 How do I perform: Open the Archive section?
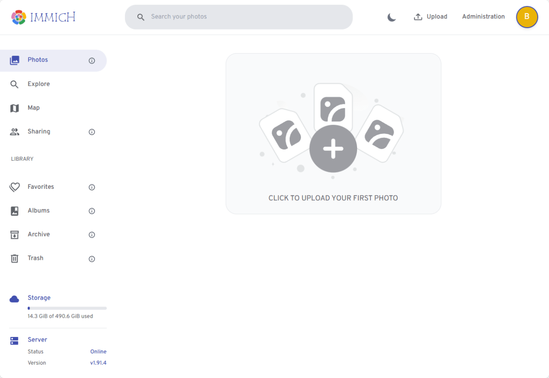click(x=39, y=234)
